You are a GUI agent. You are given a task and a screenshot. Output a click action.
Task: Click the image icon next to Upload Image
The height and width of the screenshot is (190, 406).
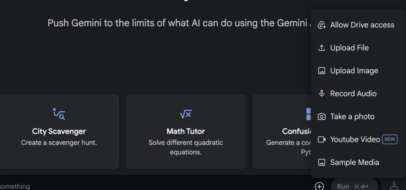tap(322, 71)
